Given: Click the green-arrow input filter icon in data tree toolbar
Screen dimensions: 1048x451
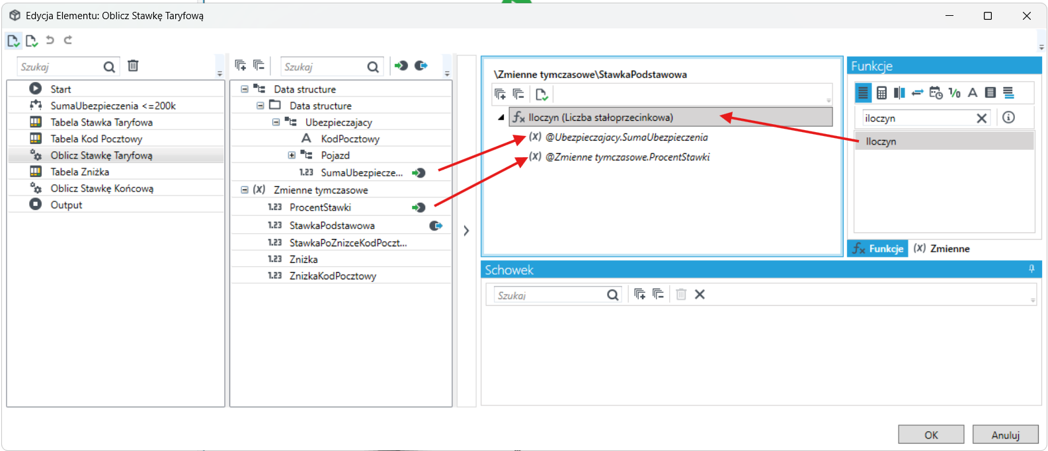Looking at the screenshot, I should 401,65.
